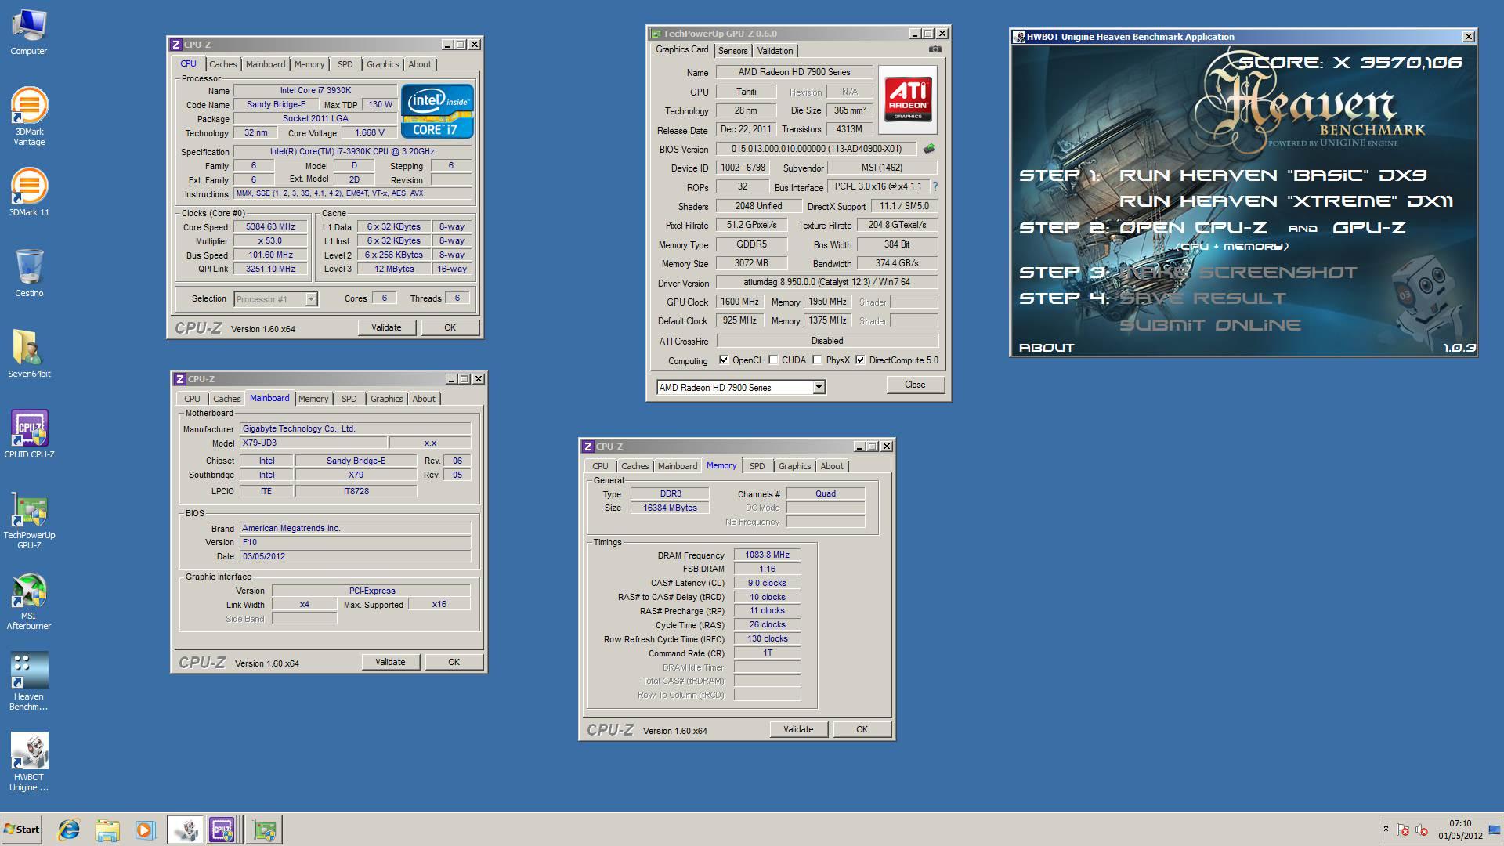The image size is (1504, 846).
Task: Open Validation tab in GPU-Z
Action: tap(775, 50)
